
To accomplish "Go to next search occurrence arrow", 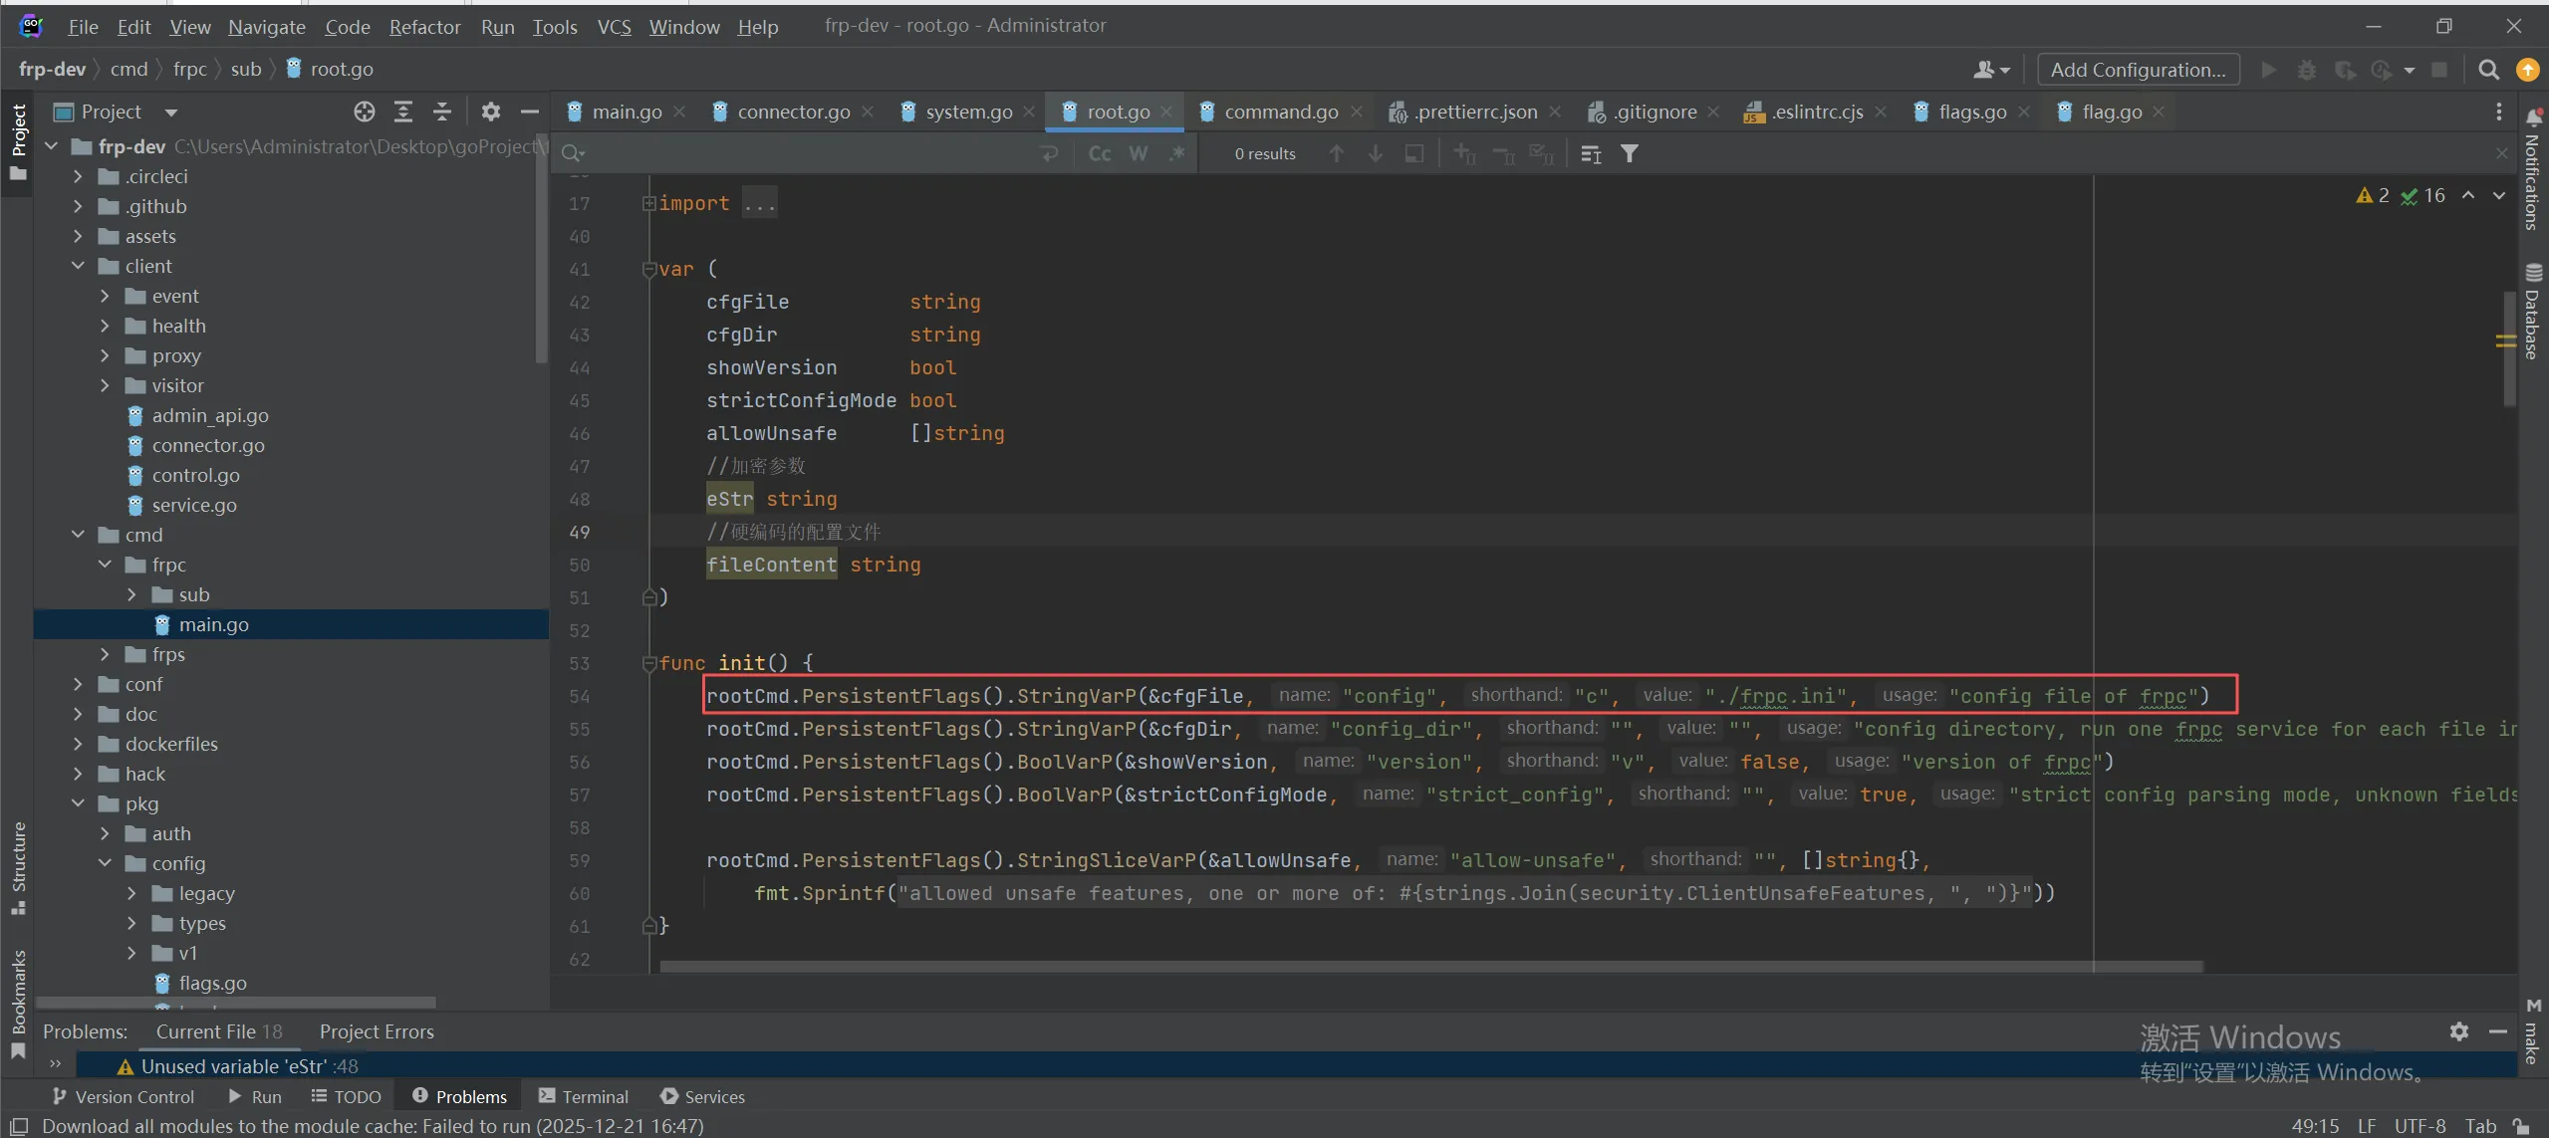I will pyautogui.click(x=1376, y=153).
